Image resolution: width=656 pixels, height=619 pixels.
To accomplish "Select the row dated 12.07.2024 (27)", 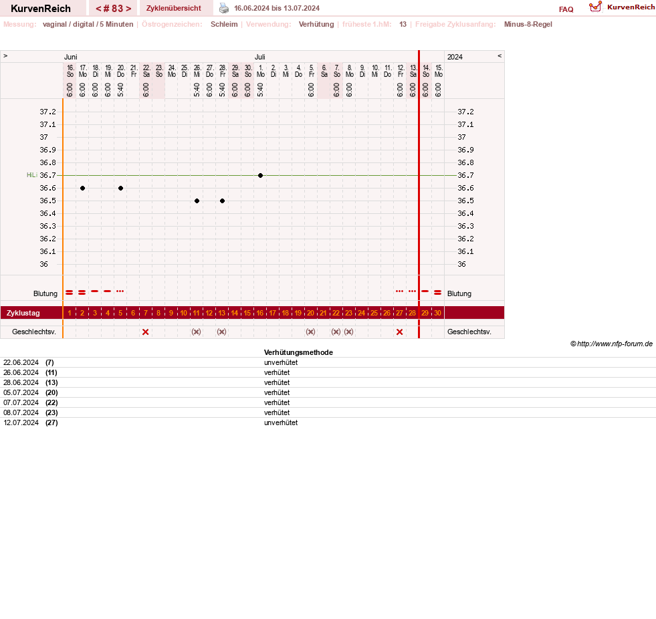I will pyautogui.click(x=328, y=423).
